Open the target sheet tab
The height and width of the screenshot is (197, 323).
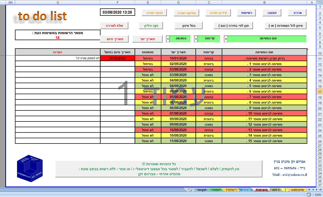point(202,190)
